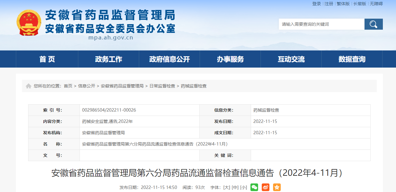The height and width of the screenshot is (192, 396).
Task: Click the 安徽省药品监督管理局 site title header
Action: (x=110, y=15)
